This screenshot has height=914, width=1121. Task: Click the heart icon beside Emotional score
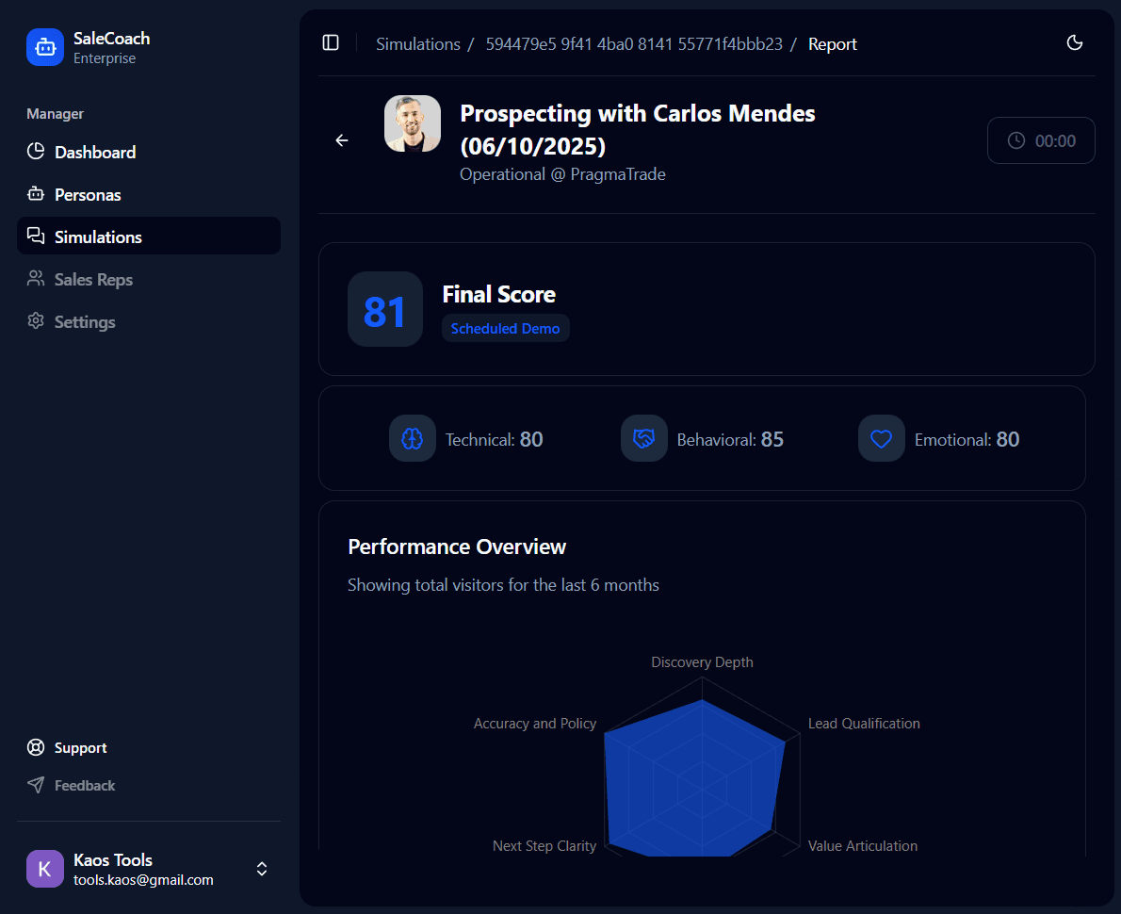[x=881, y=438]
